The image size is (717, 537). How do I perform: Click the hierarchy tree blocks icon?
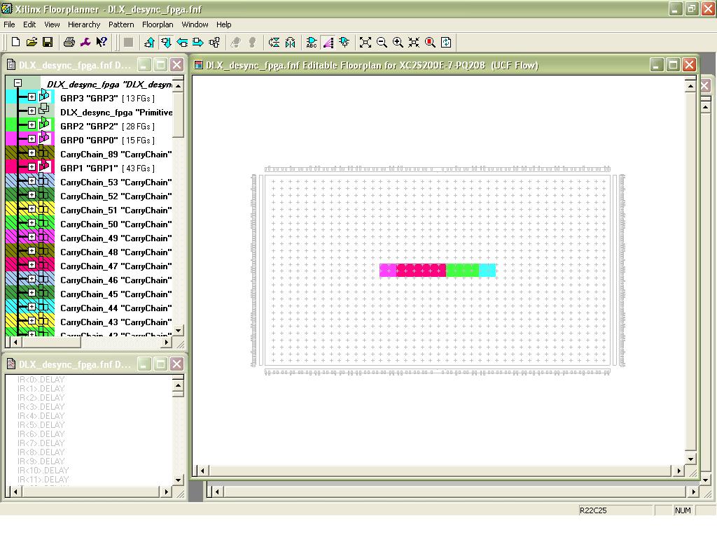tap(214, 43)
